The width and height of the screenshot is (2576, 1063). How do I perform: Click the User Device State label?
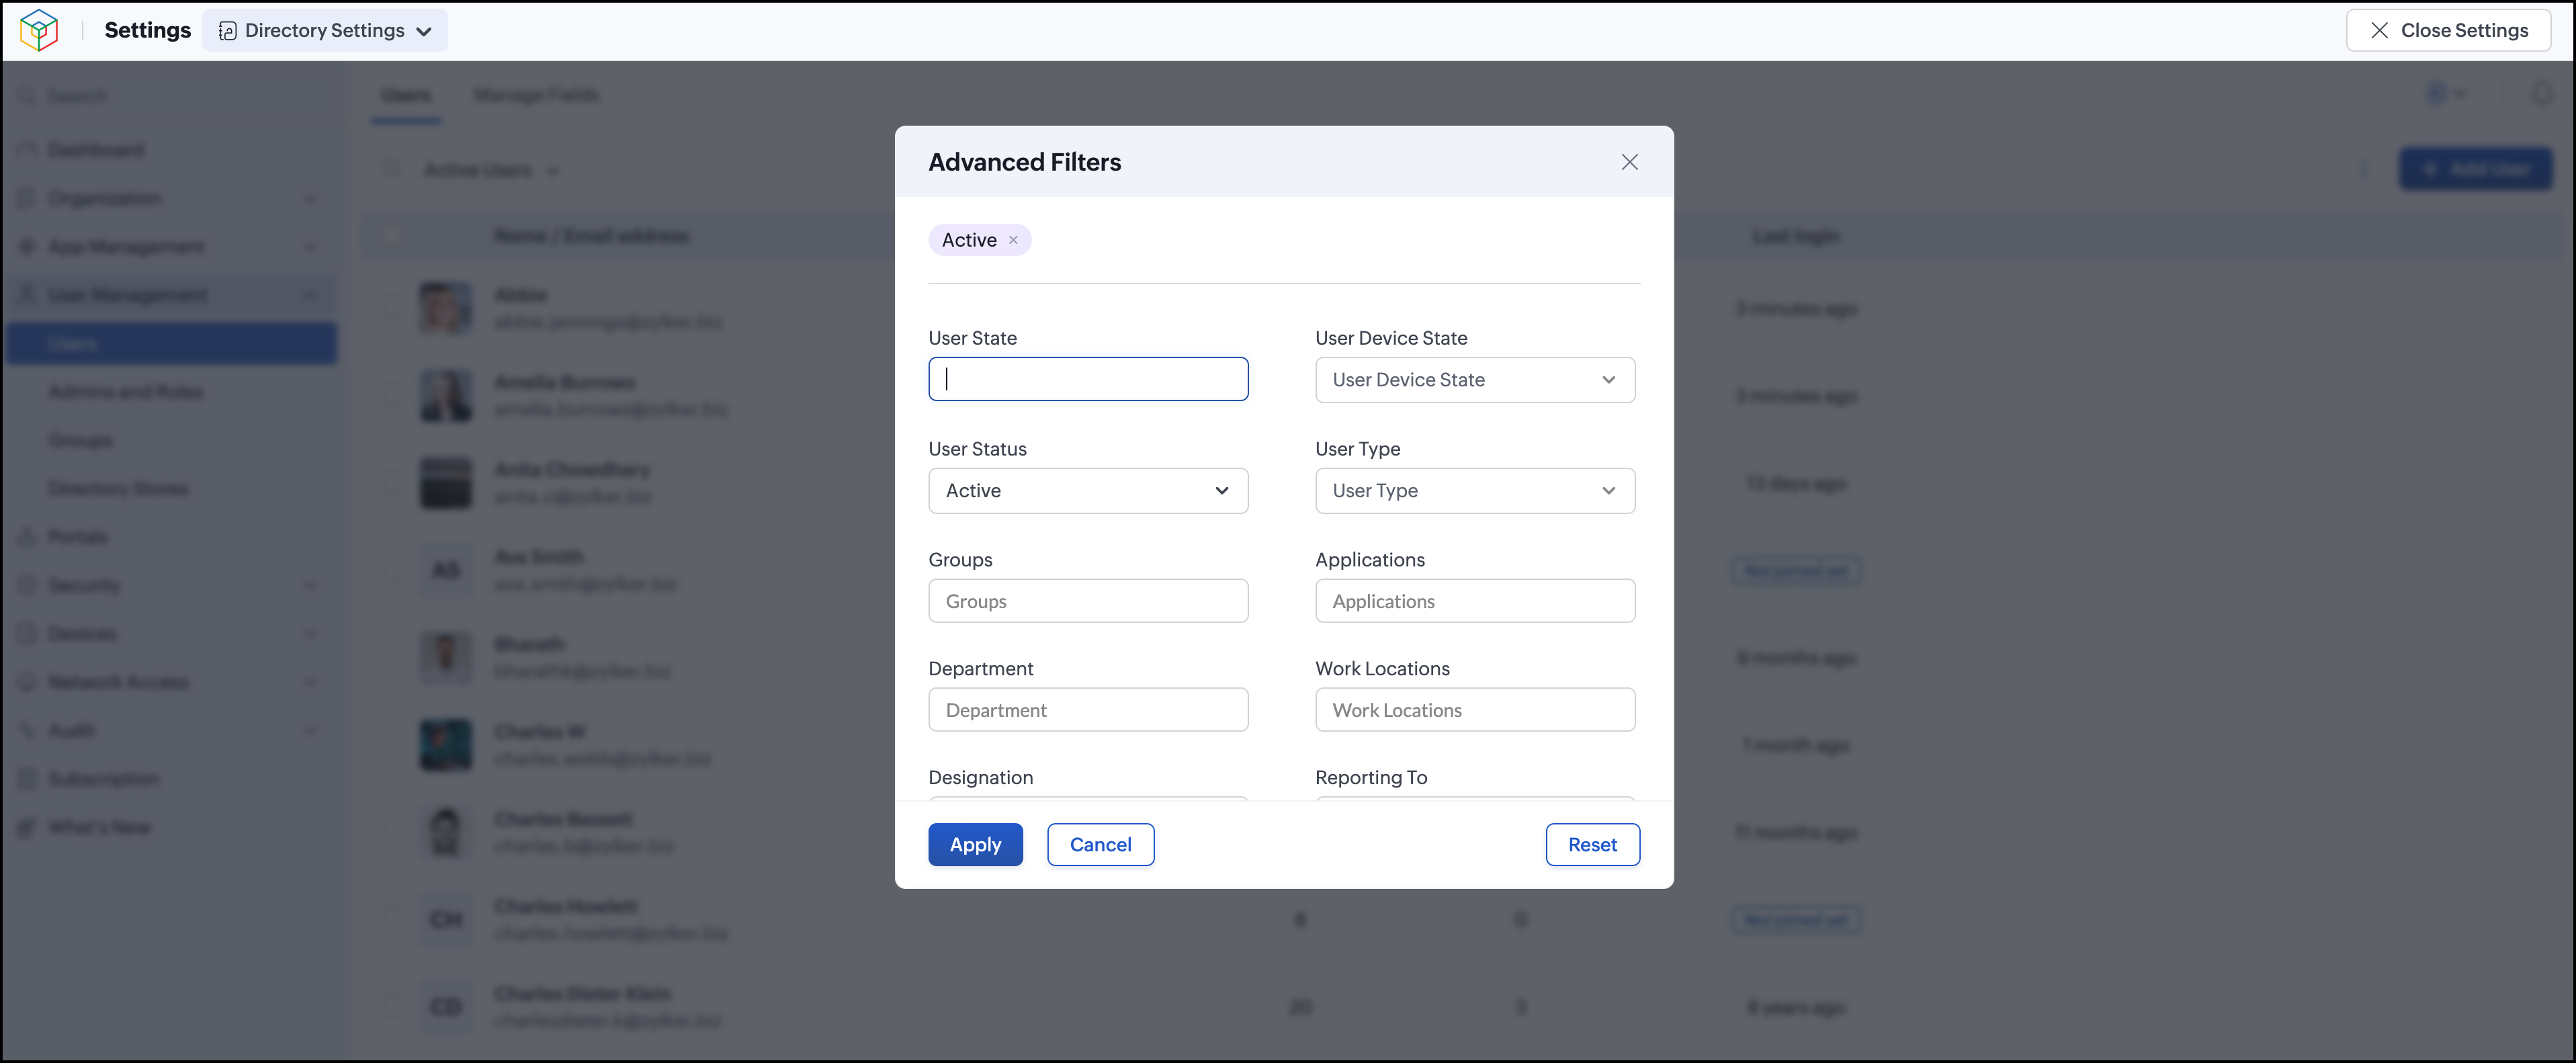tap(1391, 338)
